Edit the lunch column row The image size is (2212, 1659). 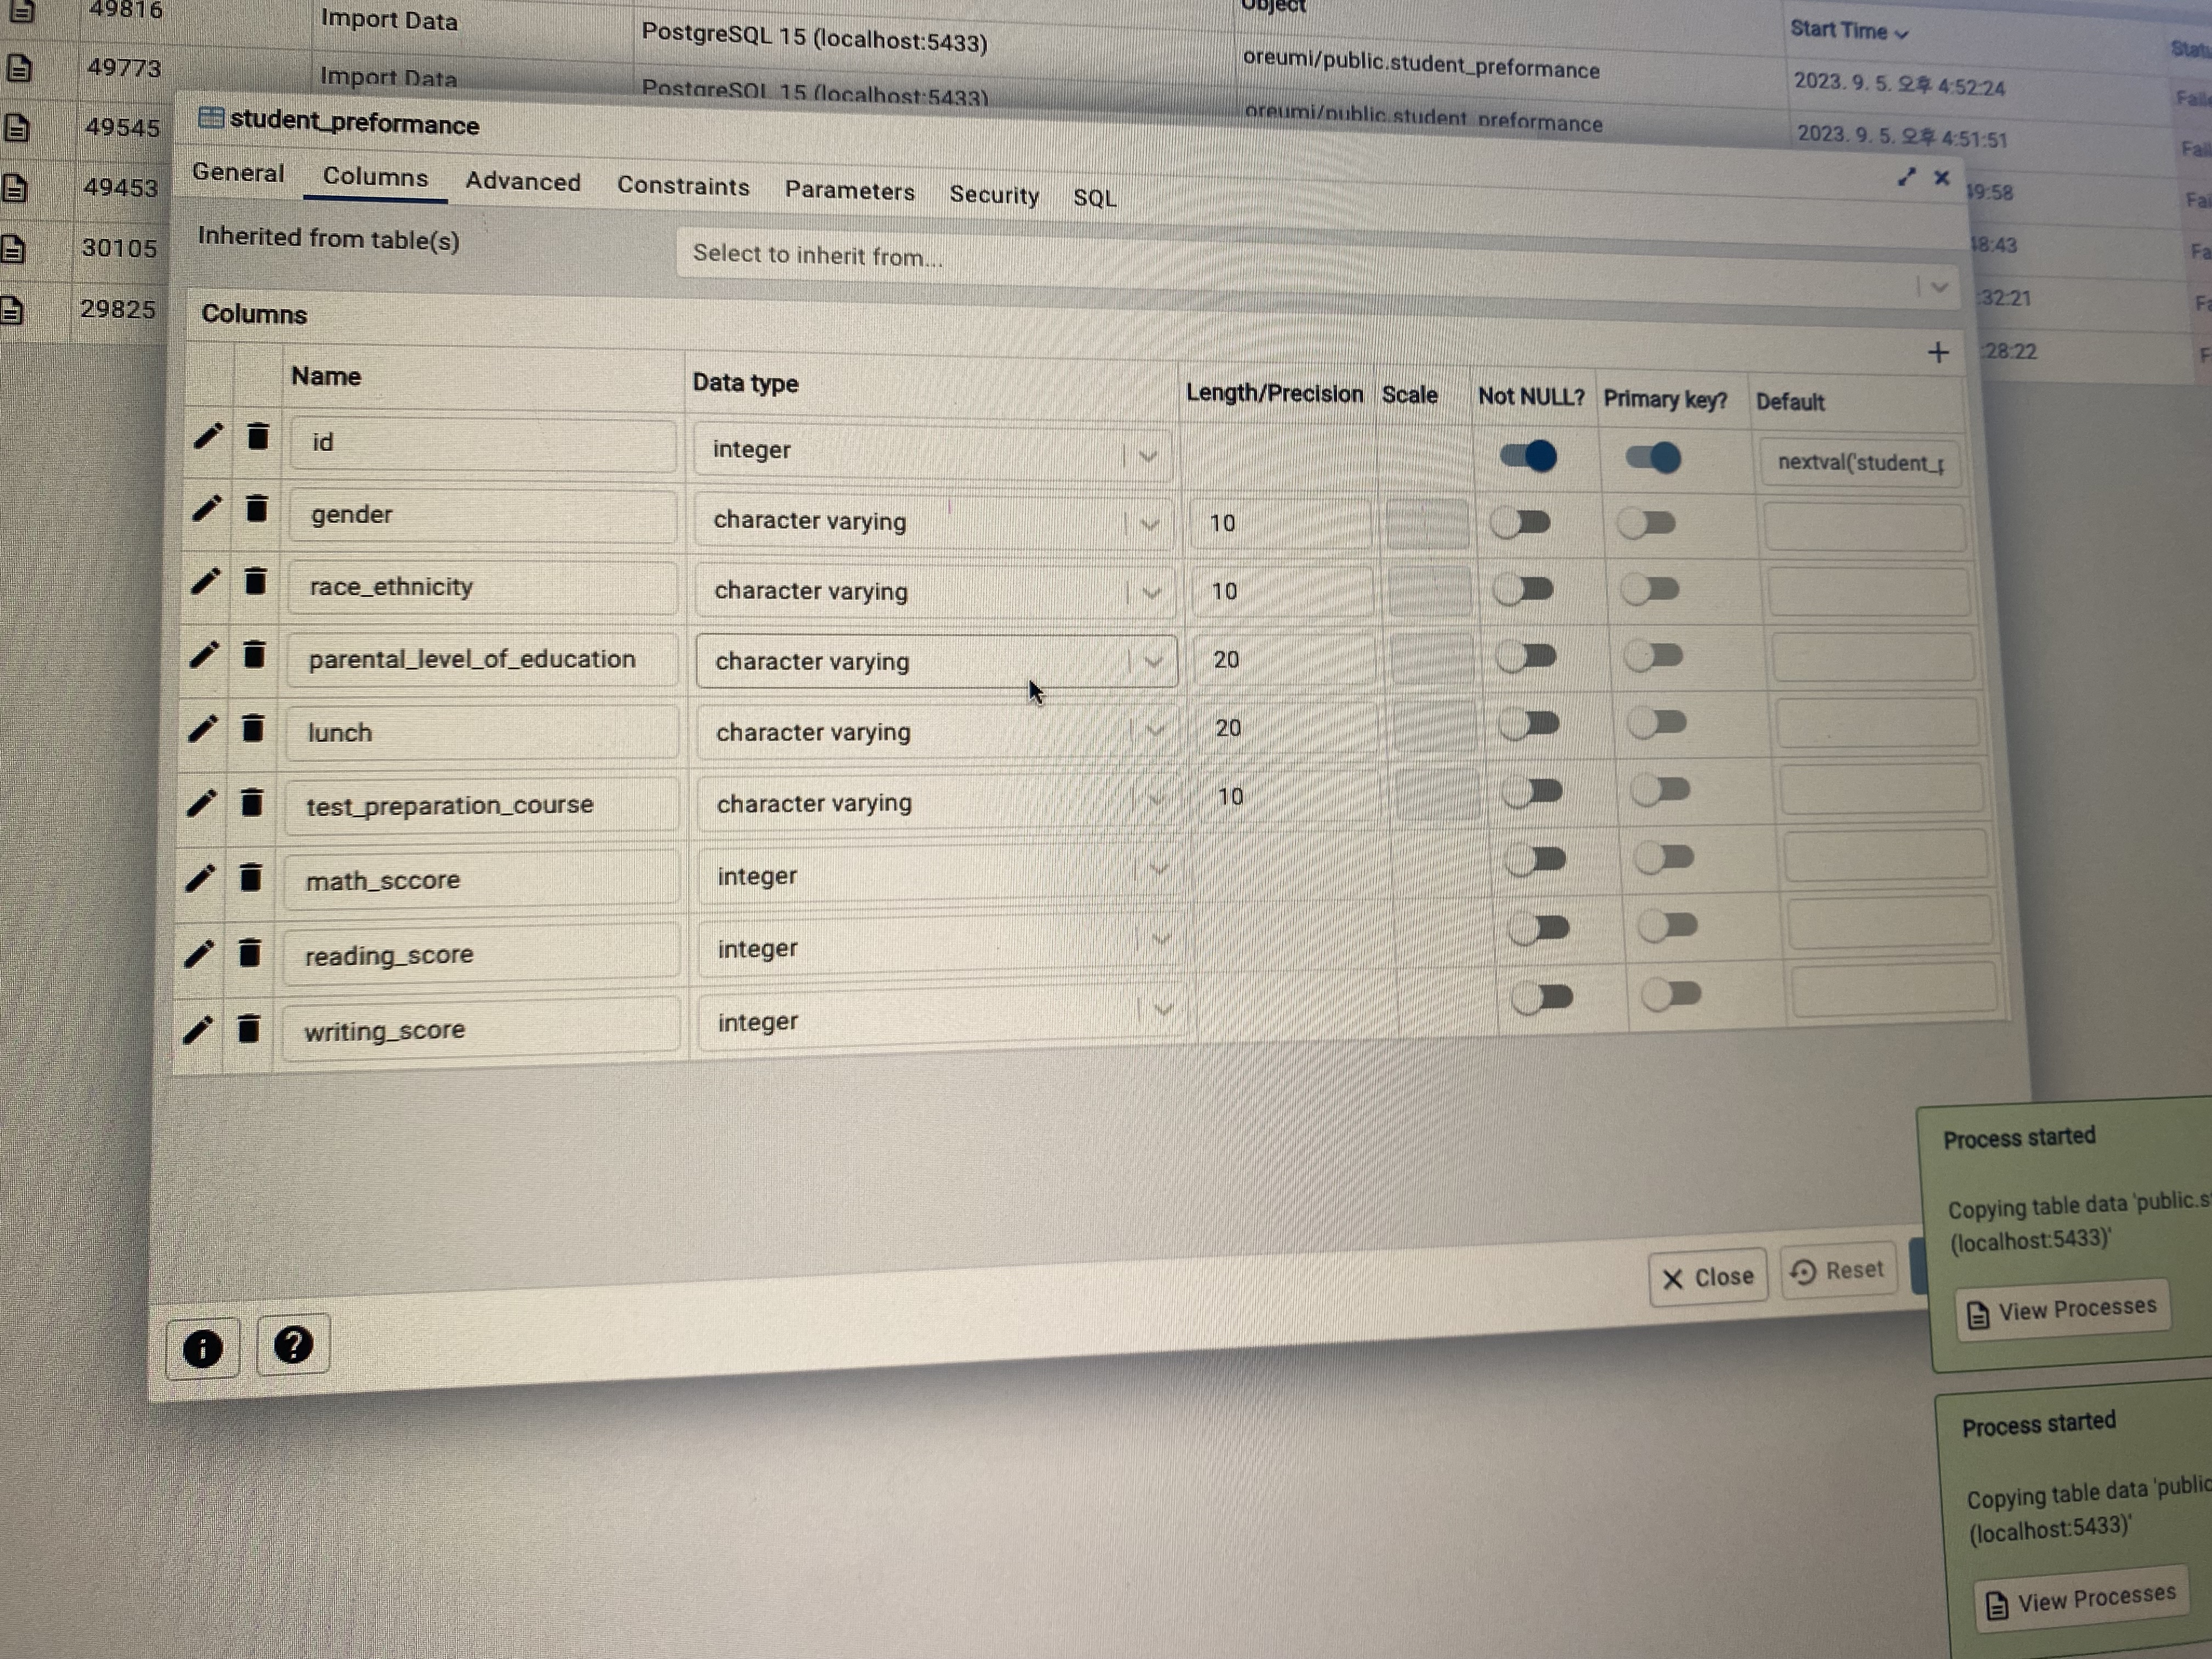pyautogui.click(x=203, y=728)
